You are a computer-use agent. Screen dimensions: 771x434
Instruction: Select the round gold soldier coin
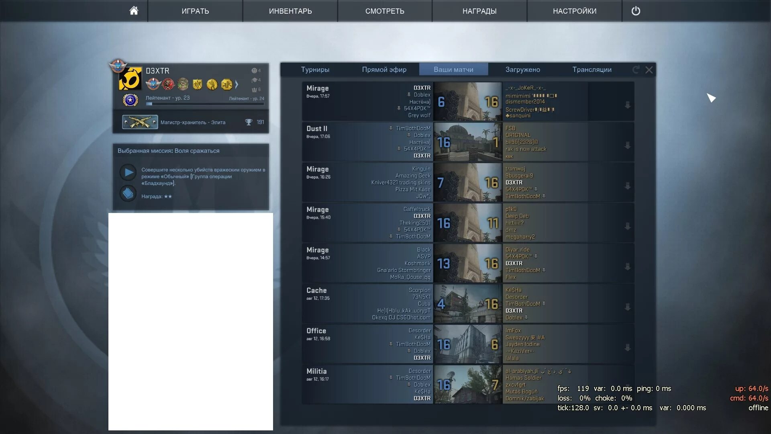coord(212,84)
